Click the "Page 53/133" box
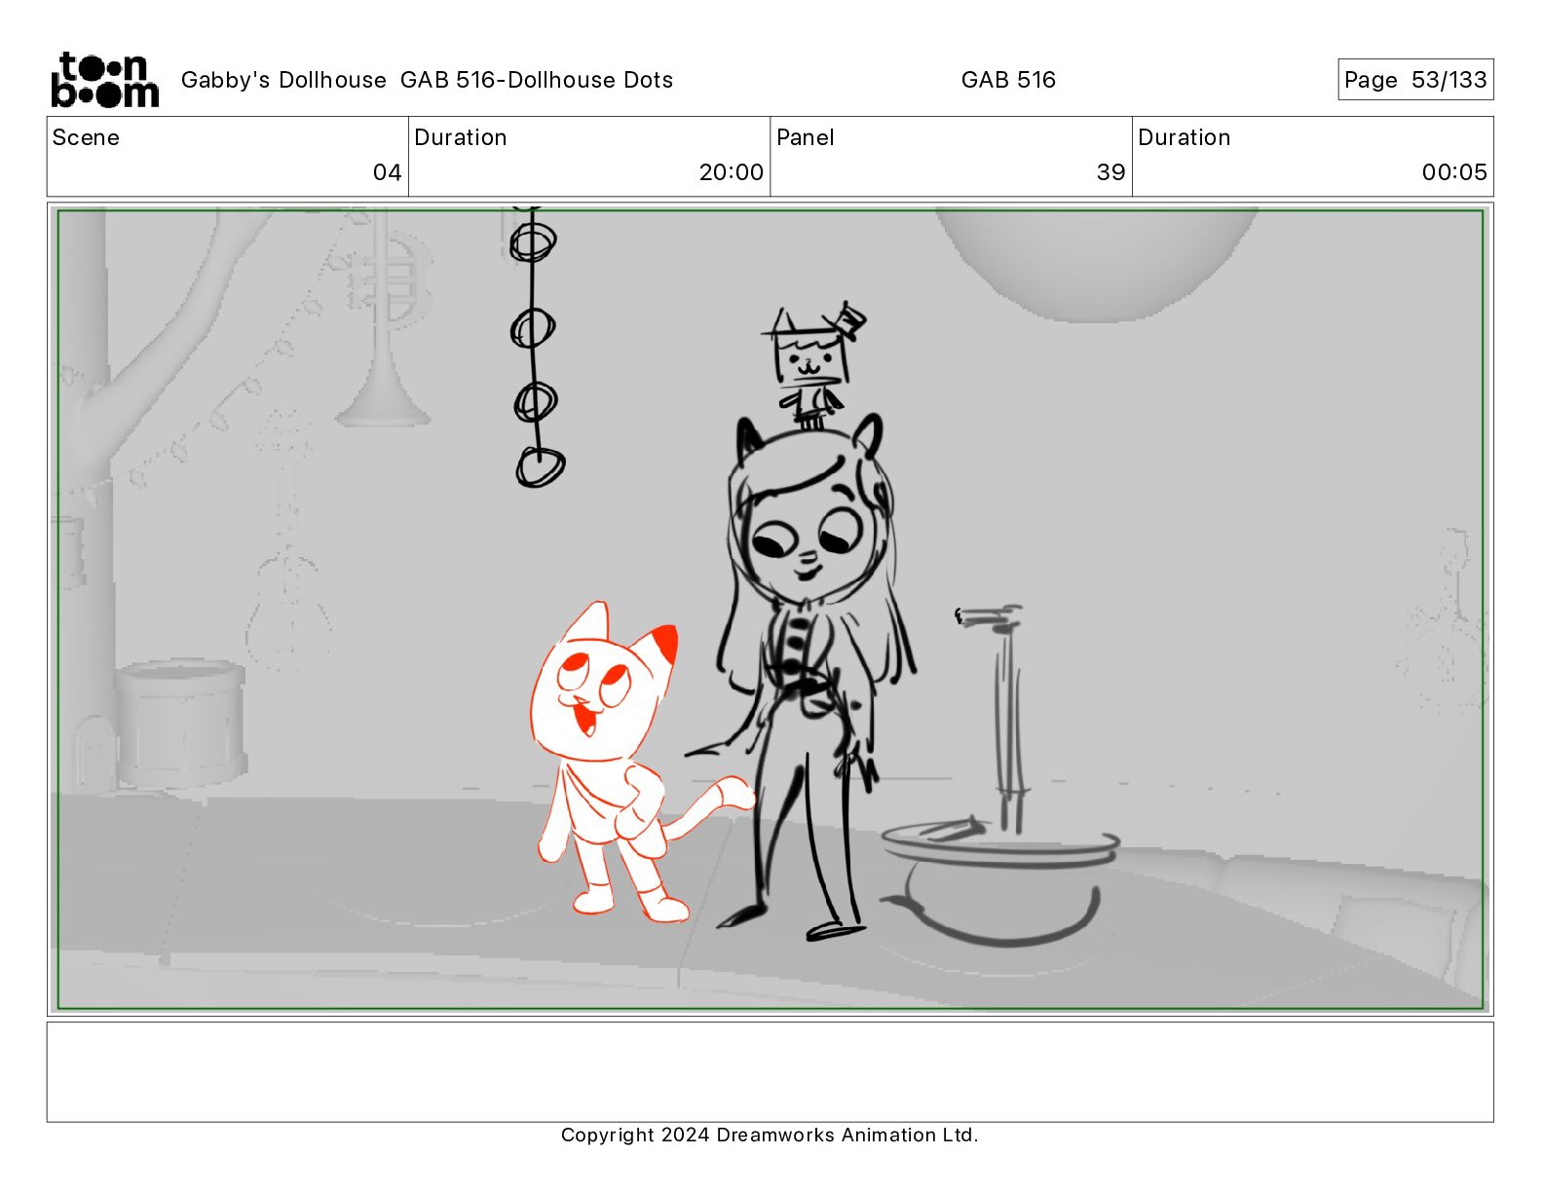This screenshot has width=1543, height=1192. point(1415,80)
